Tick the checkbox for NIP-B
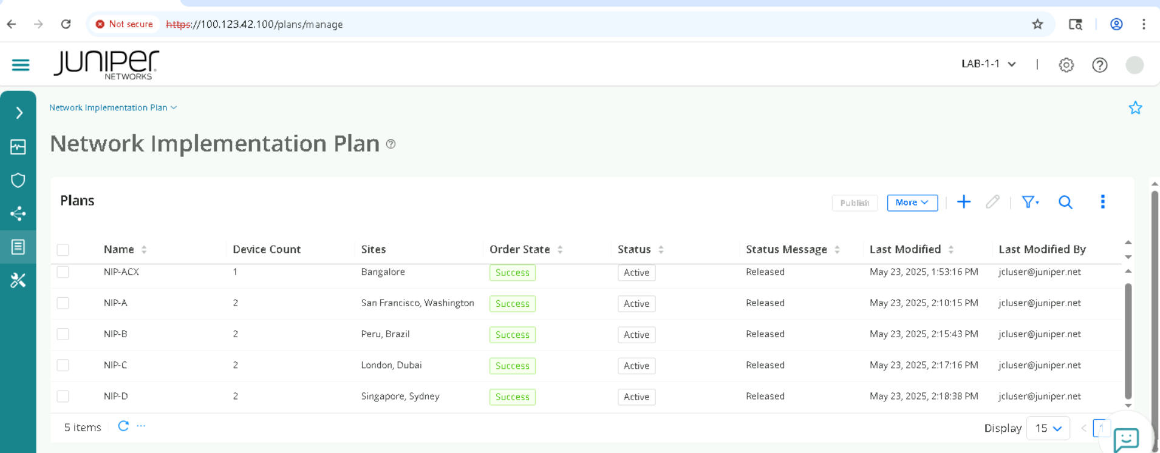Screen dimensions: 1160x453 (63, 334)
